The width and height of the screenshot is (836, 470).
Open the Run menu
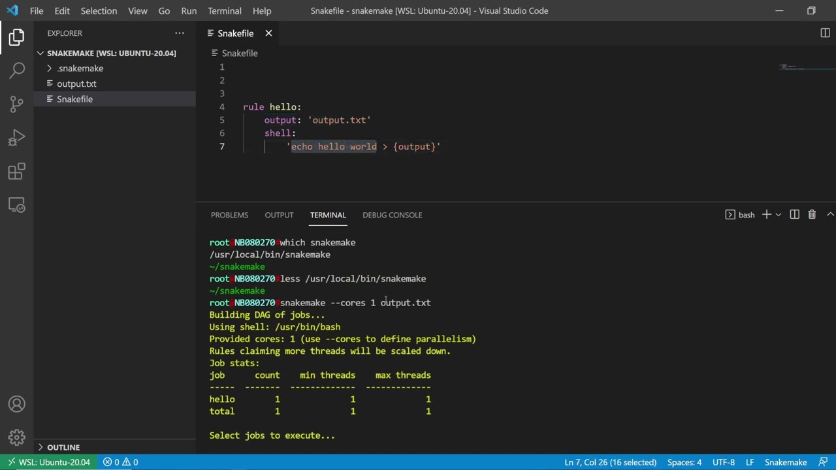pyautogui.click(x=189, y=10)
